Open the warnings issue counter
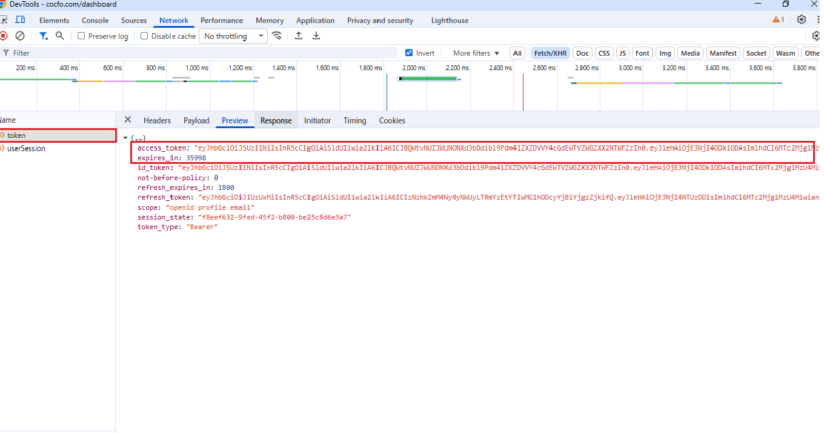 coord(779,19)
